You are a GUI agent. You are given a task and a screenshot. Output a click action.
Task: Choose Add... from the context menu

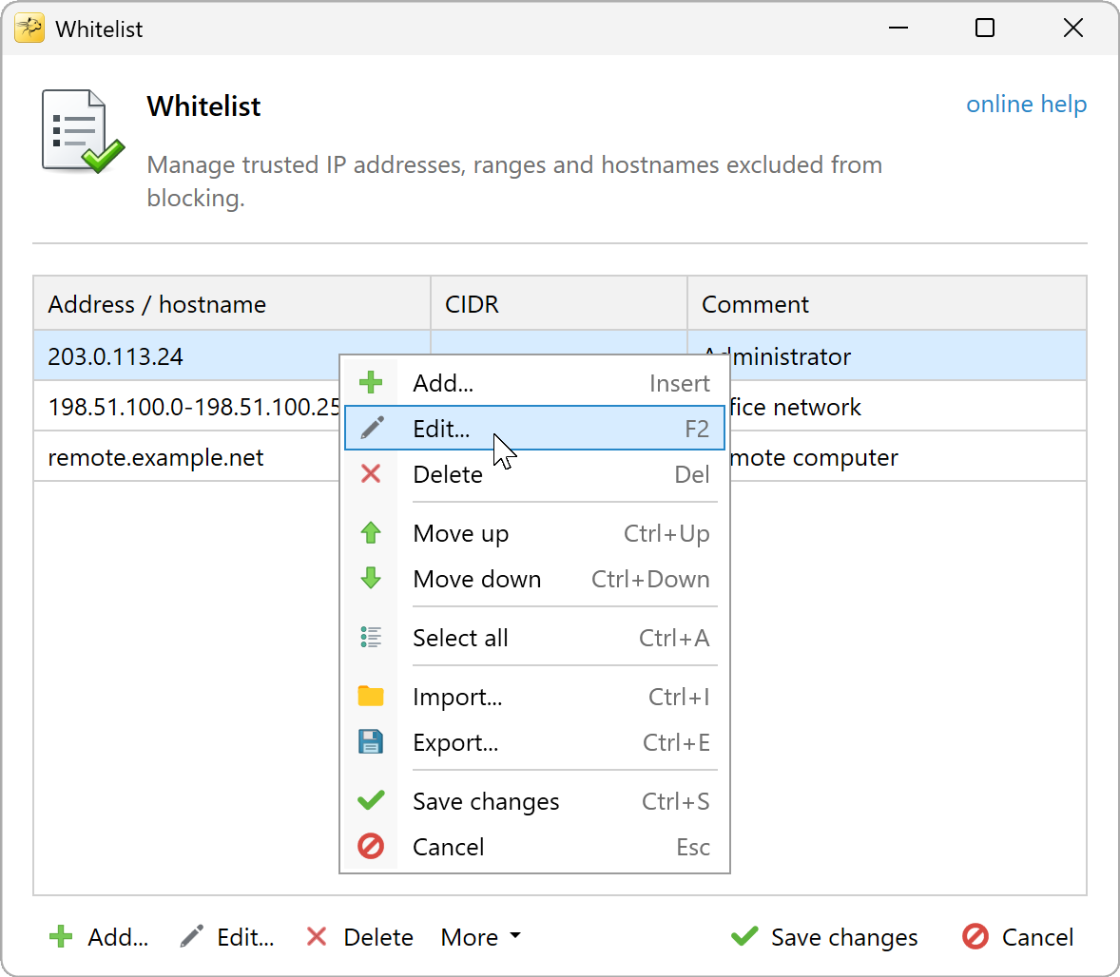534,383
